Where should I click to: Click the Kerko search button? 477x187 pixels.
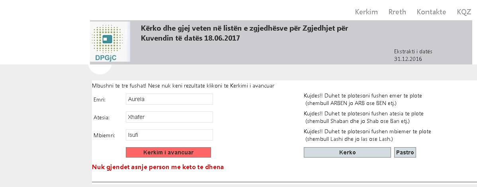coord(347,152)
